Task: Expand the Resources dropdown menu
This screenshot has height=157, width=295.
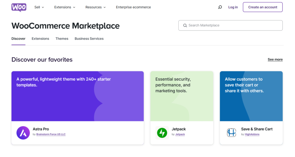Action: [96, 7]
